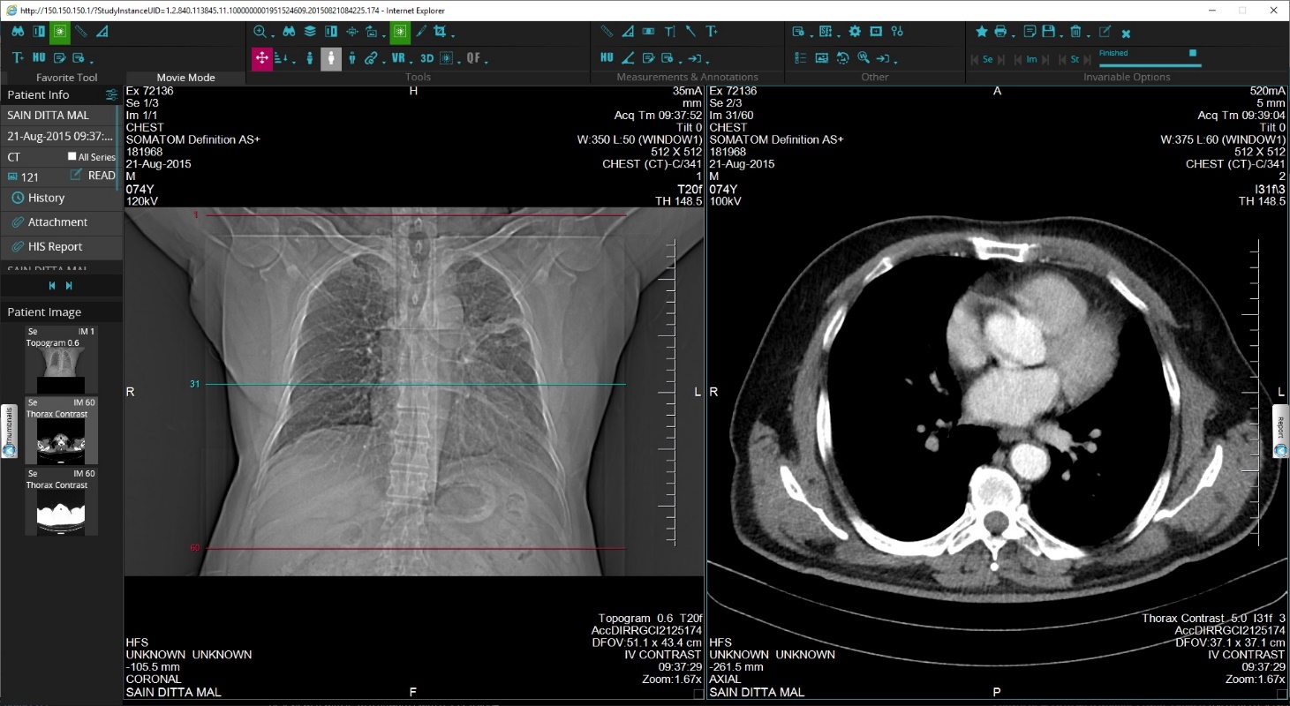This screenshot has height=706, width=1290.
Task: Toggle the green window-level tool in Favorite Tool
Action: click(60, 31)
